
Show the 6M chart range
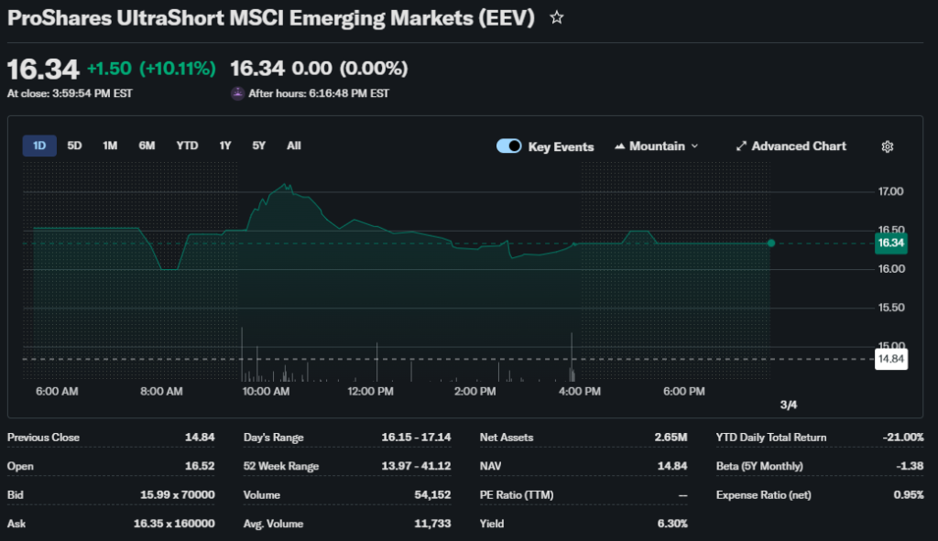pos(147,146)
